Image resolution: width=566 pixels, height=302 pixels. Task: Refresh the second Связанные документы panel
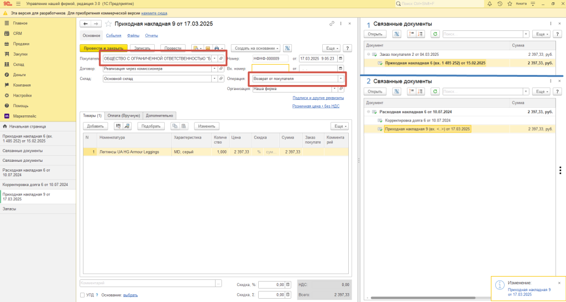click(x=436, y=92)
